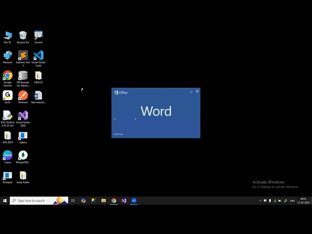Switch to Visual Studio in taskbar
Image resolution: width=312 pixels, height=234 pixels.
click(x=124, y=200)
